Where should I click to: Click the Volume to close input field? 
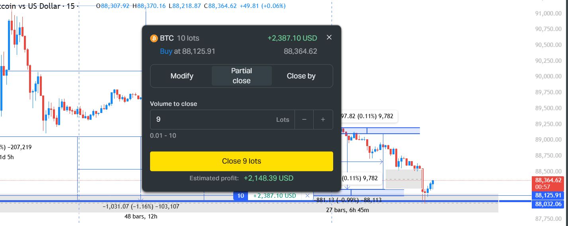tap(211, 120)
